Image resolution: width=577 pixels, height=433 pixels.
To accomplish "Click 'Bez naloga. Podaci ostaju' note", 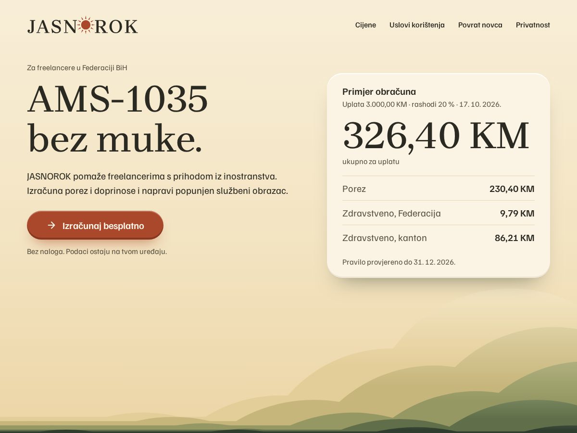I will click(97, 252).
